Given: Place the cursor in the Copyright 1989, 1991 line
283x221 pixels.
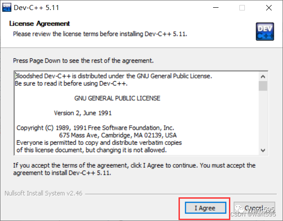Looking at the screenshot, I should (x=95, y=128).
